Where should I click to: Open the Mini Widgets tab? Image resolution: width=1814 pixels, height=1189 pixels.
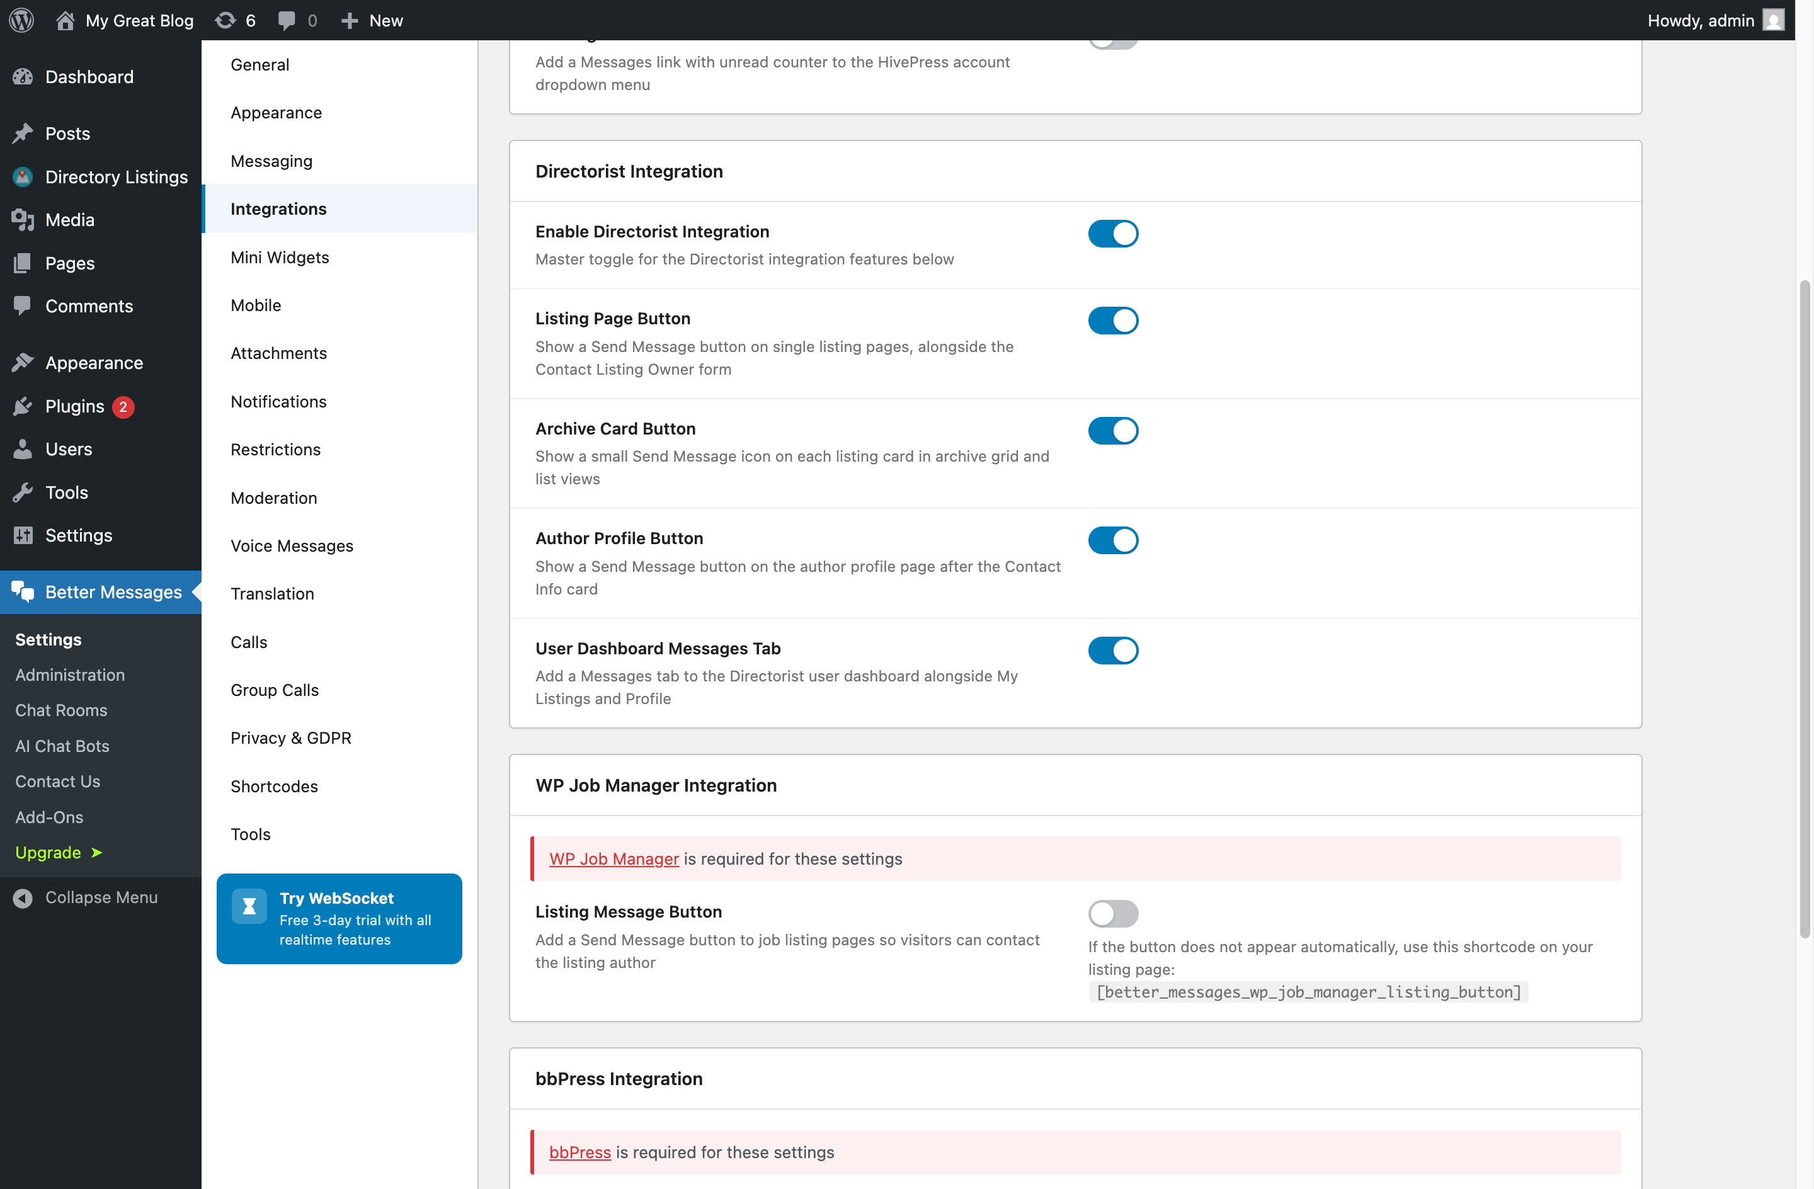340,257
